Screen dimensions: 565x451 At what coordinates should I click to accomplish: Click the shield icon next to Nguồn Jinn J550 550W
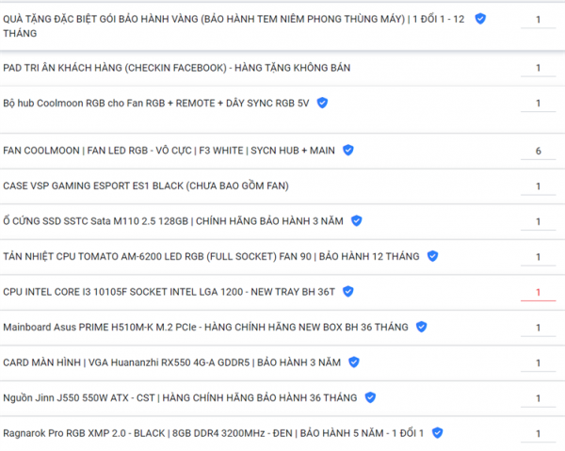[x=370, y=397]
